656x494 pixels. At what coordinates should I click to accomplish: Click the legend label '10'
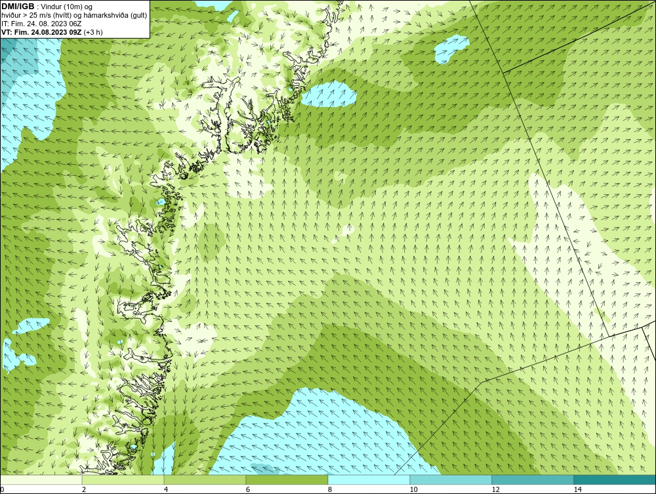point(414,489)
